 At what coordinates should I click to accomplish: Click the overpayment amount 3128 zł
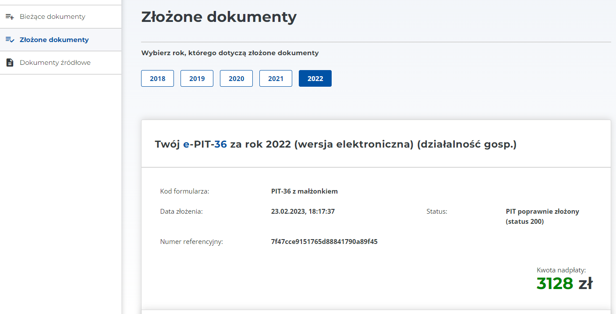coord(565,284)
